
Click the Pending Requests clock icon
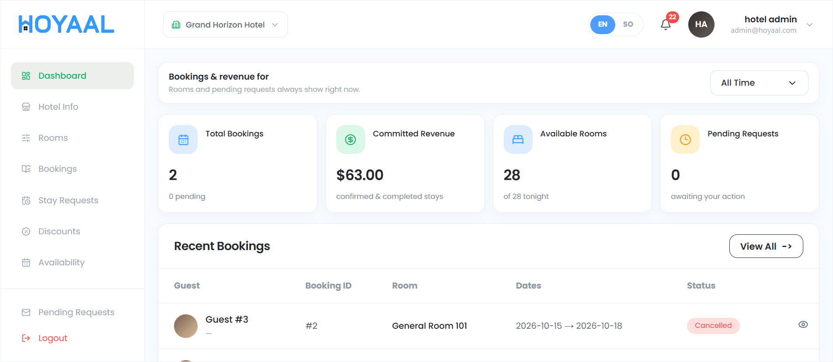point(685,139)
